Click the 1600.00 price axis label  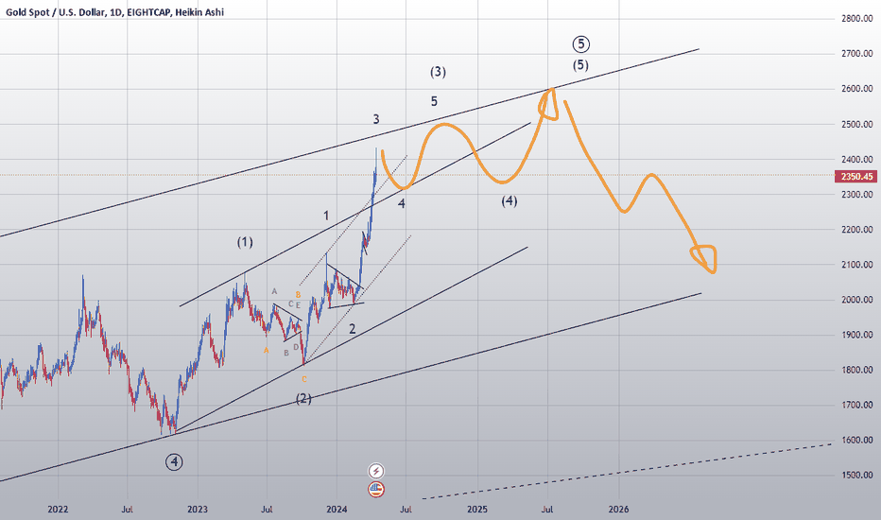[856, 441]
